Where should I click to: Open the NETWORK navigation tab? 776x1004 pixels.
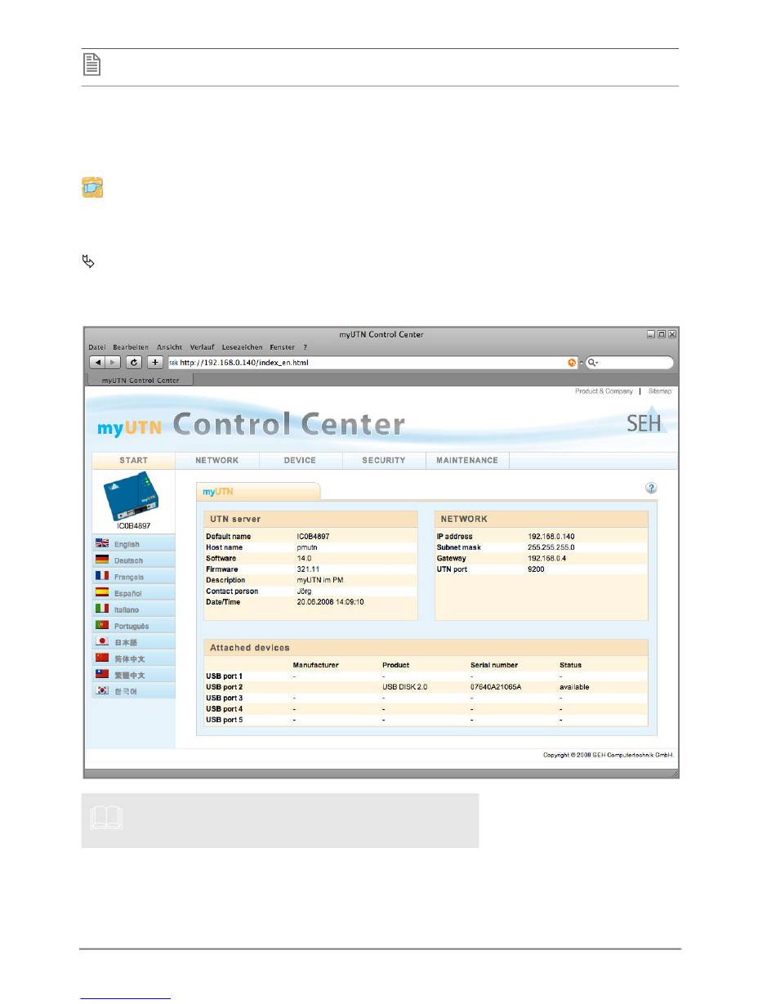click(217, 461)
